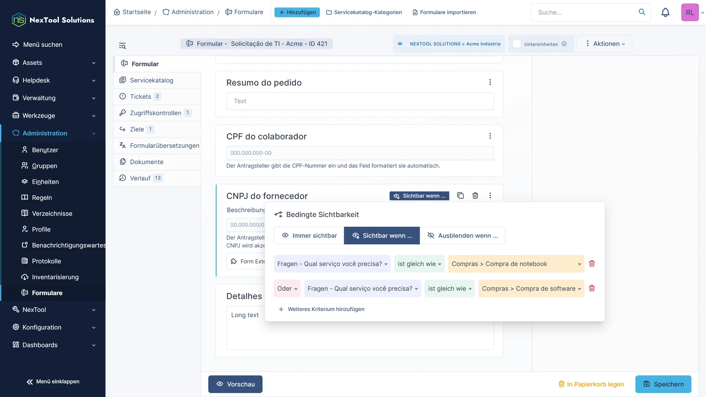Delete the Compra de software criterion
Image resolution: width=706 pixels, height=397 pixels.
pos(592,288)
